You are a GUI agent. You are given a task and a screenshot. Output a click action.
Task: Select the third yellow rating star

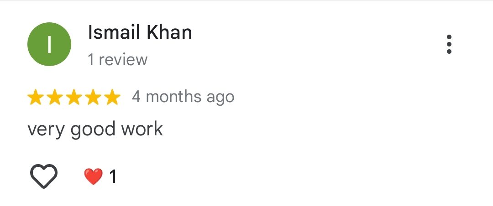pos(73,97)
